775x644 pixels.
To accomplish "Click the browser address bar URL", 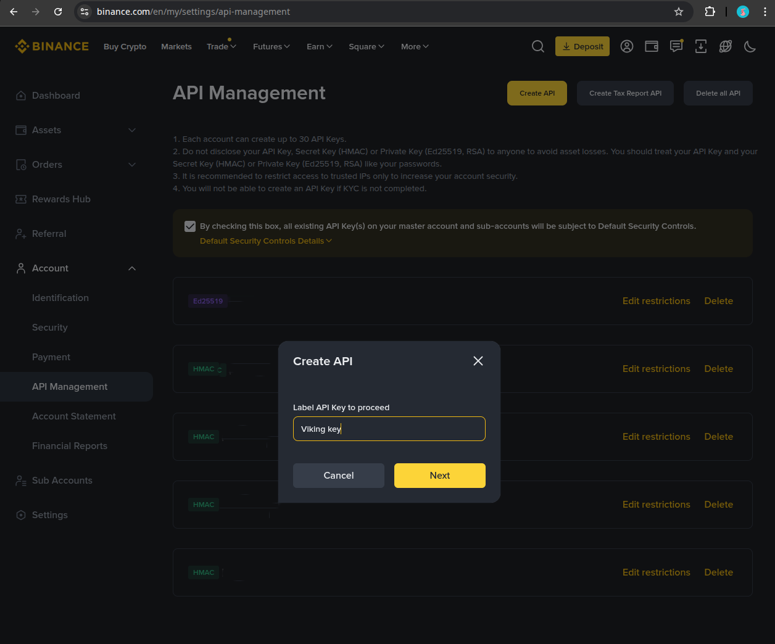I will point(193,12).
